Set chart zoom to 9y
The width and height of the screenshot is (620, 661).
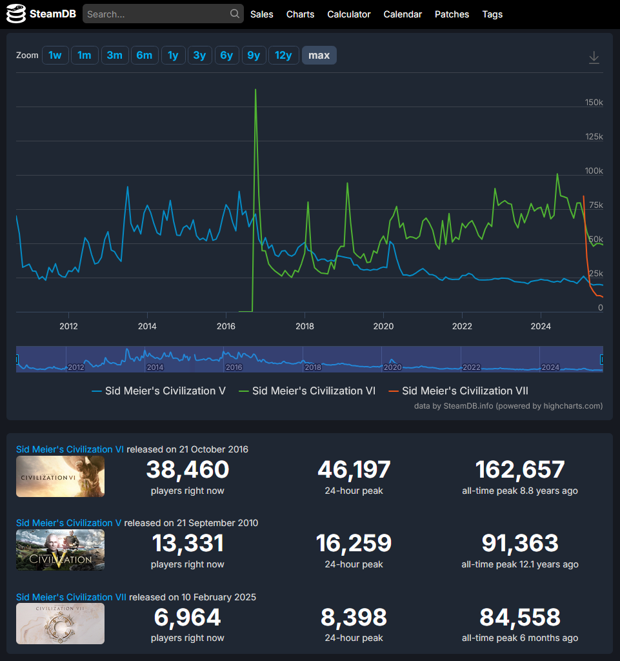(x=254, y=56)
